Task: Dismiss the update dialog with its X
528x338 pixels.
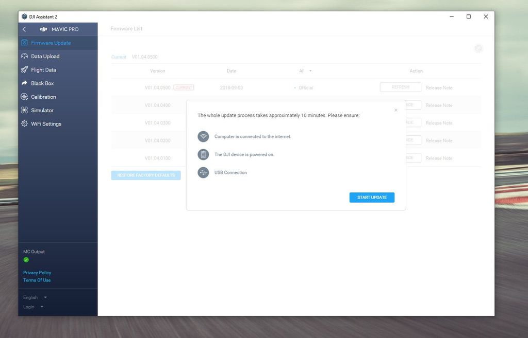Action: 396,110
